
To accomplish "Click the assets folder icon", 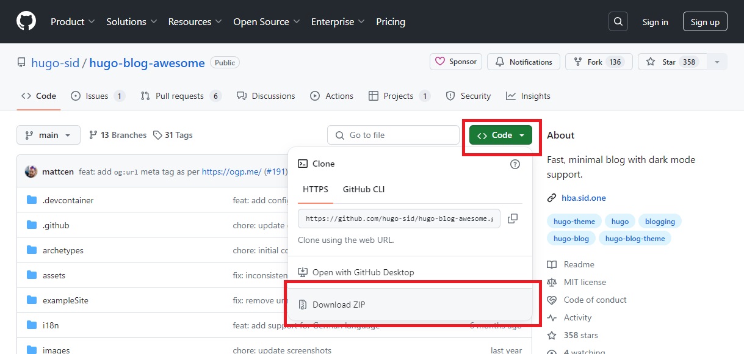I will click(32, 275).
